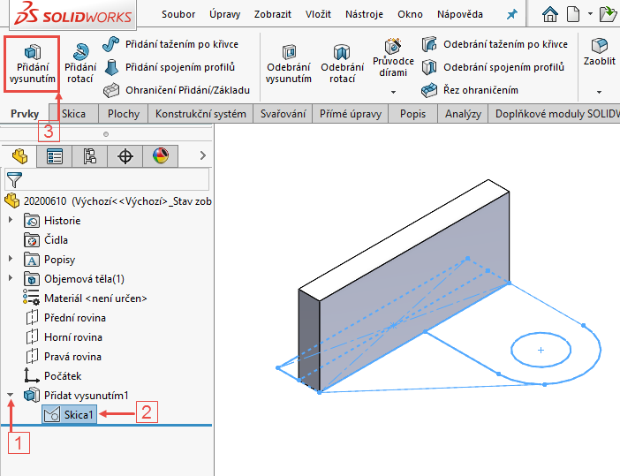Open the Vložit menu
620x476 pixels.
[x=318, y=14]
